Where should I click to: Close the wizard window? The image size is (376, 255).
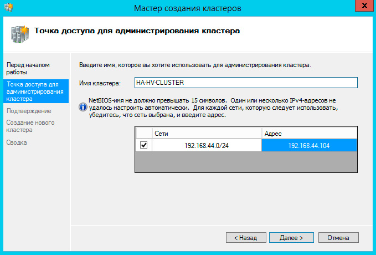coord(364,6)
